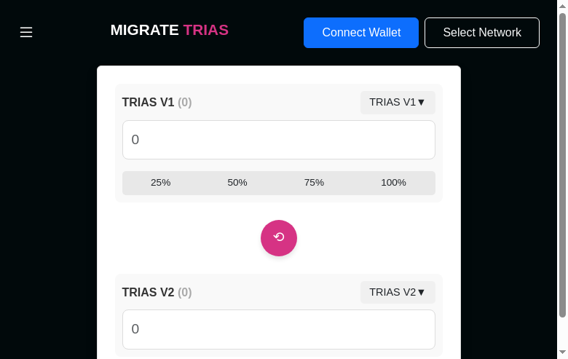Select the 25% amount option
The image size is (568, 359).
point(161,183)
